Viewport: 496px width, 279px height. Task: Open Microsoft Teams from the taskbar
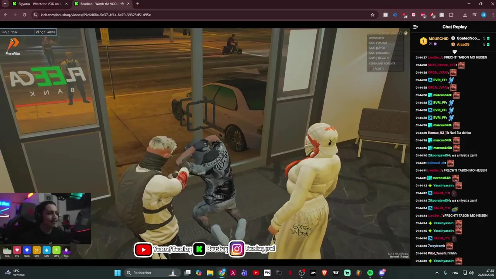coord(245,273)
